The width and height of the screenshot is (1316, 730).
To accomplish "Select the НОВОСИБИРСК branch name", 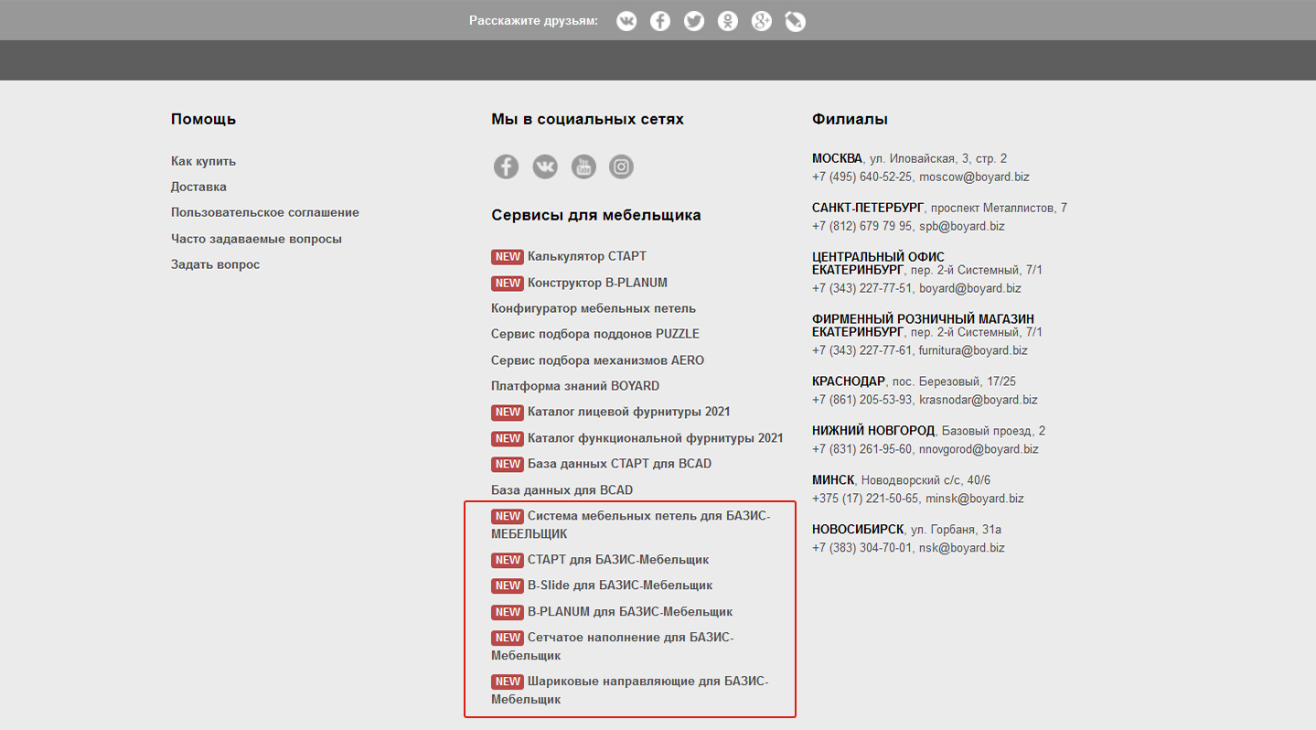I will 858,529.
